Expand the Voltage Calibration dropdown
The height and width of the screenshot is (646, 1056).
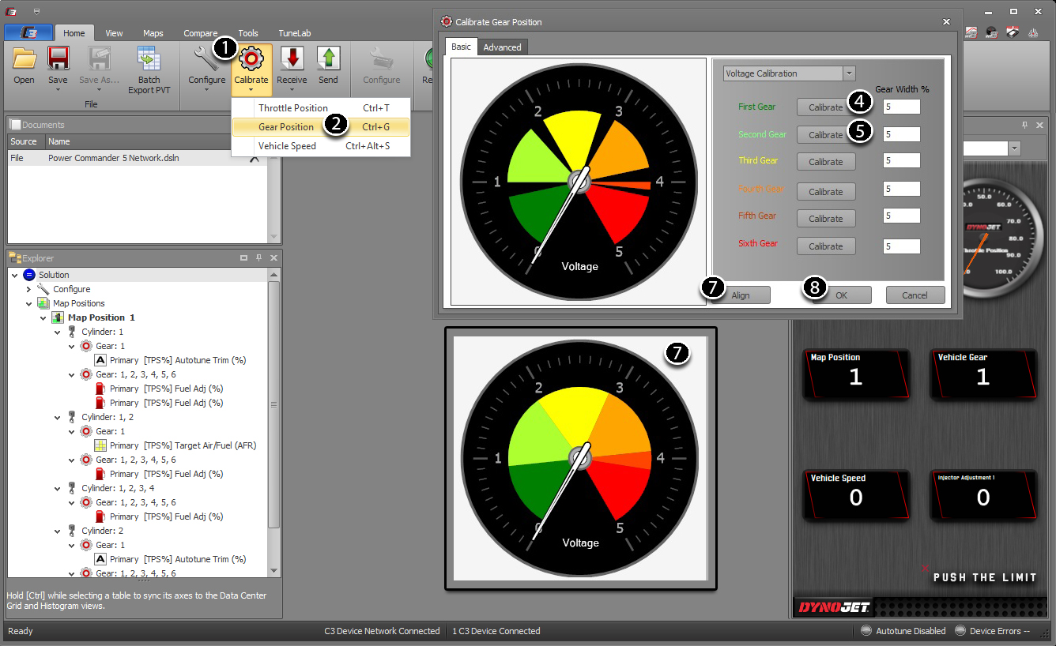850,73
